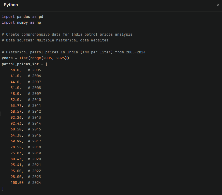Click the 'import pandas as pd' line
The width and height of the screenshot is (222, 195).
tap(23, 17)
